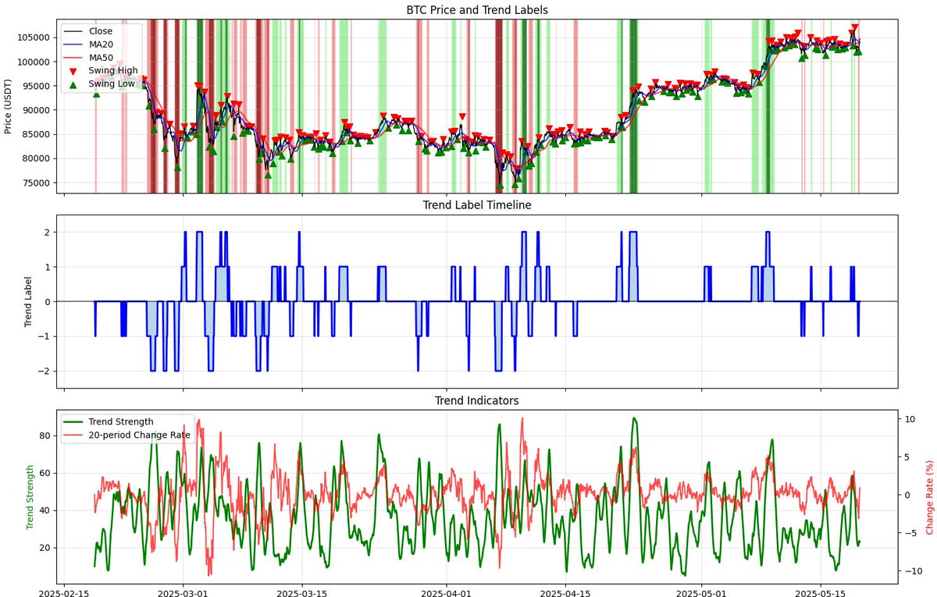The image size is (937, 597).
Task: Click the green triangle marker beside Swing Low
Action: coord(73,84)
